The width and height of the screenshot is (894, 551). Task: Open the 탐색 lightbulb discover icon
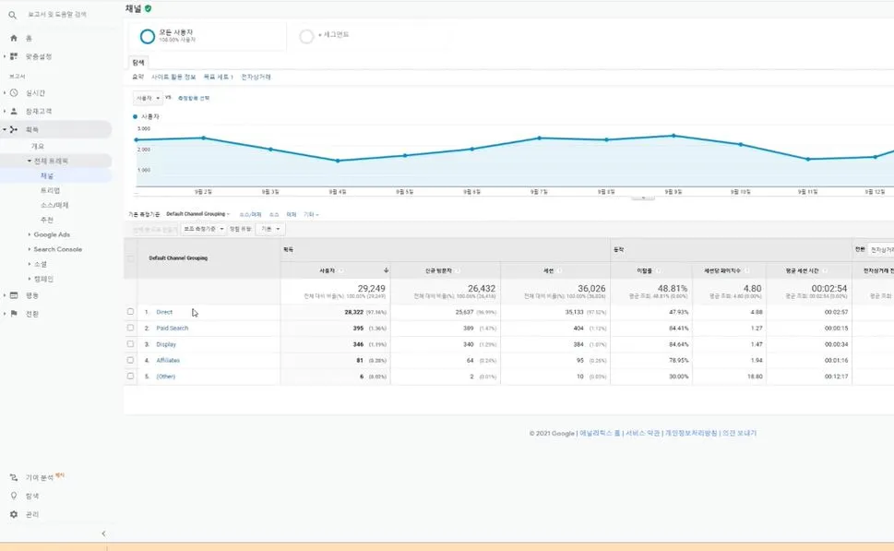click(x=14, y=496)
